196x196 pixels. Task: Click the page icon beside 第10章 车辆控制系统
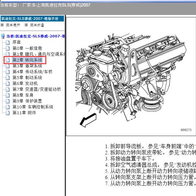(8, 107)
